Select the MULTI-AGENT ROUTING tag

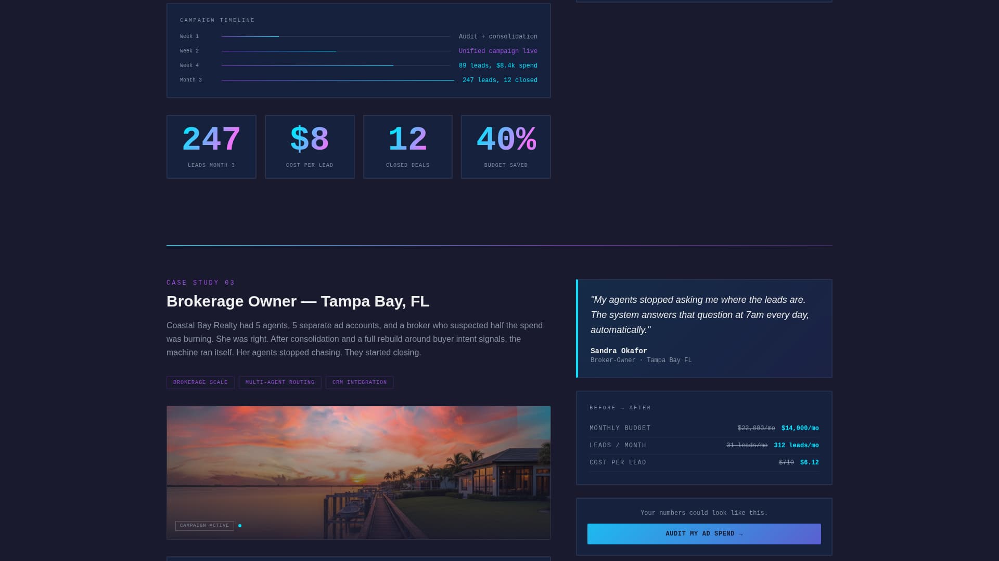[280, 382]
